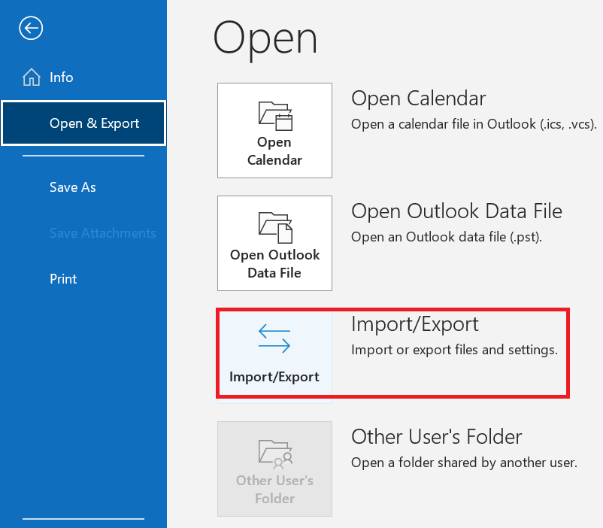Click the folder-with-document data file icon

(x=275, y=228)
